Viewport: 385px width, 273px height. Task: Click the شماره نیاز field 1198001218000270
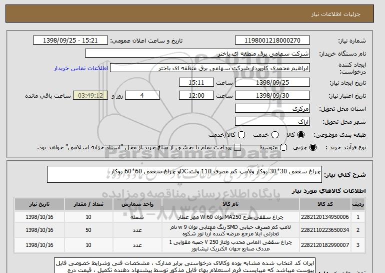coord(272,41)
